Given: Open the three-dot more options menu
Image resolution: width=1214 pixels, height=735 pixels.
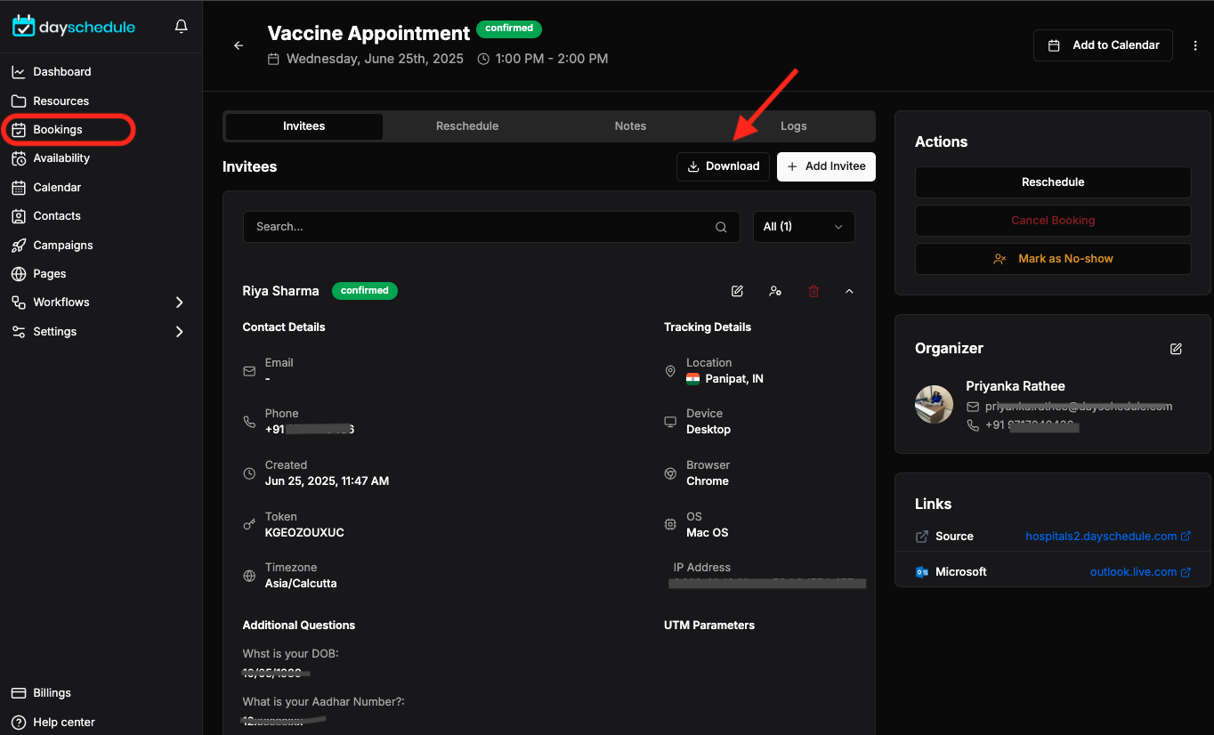Looking at the screenshot, I should coord(1194,45).
